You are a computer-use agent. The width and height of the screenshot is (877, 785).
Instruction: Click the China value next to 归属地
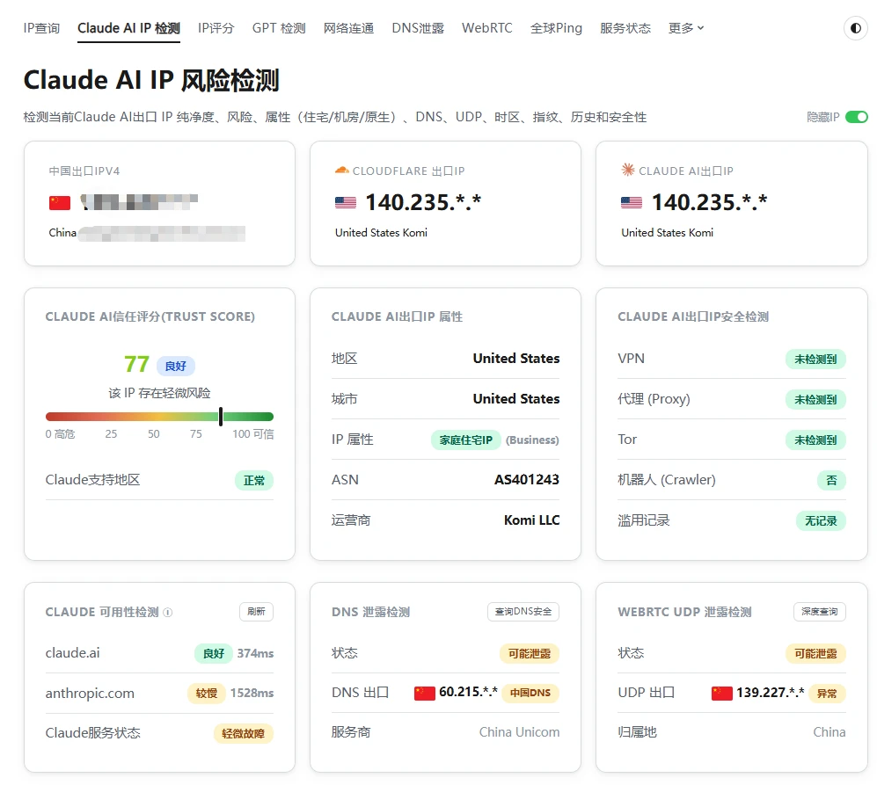829,732
